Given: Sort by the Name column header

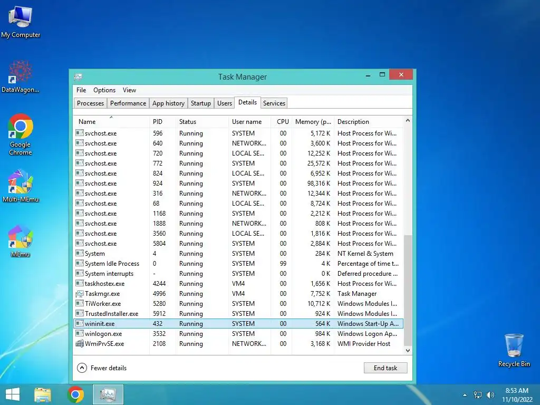Looking at the screenshot, I should coord(111,122).
